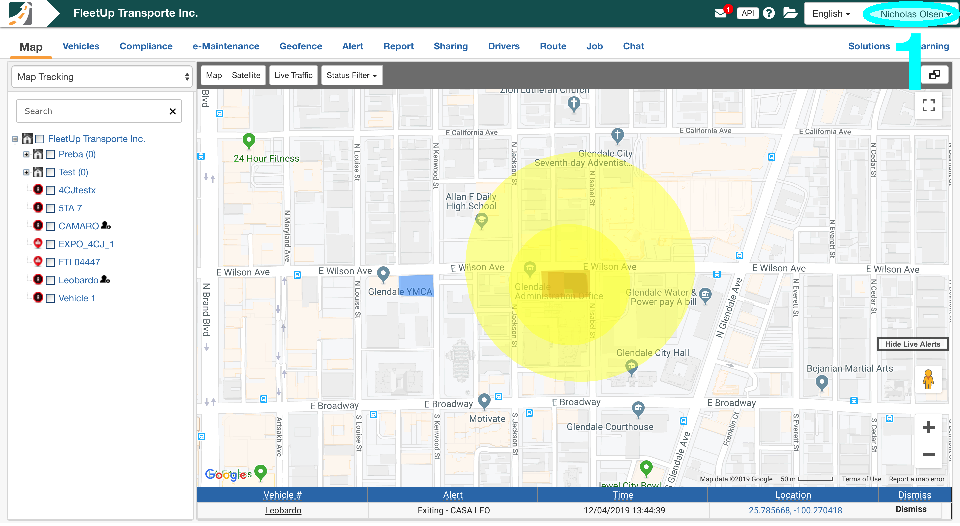
Task: Expand the Preba group
Action: 26,154
